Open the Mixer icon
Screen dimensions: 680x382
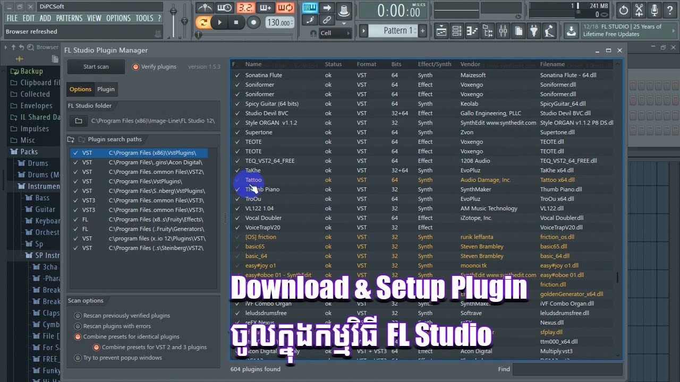(x=504, y=31)
